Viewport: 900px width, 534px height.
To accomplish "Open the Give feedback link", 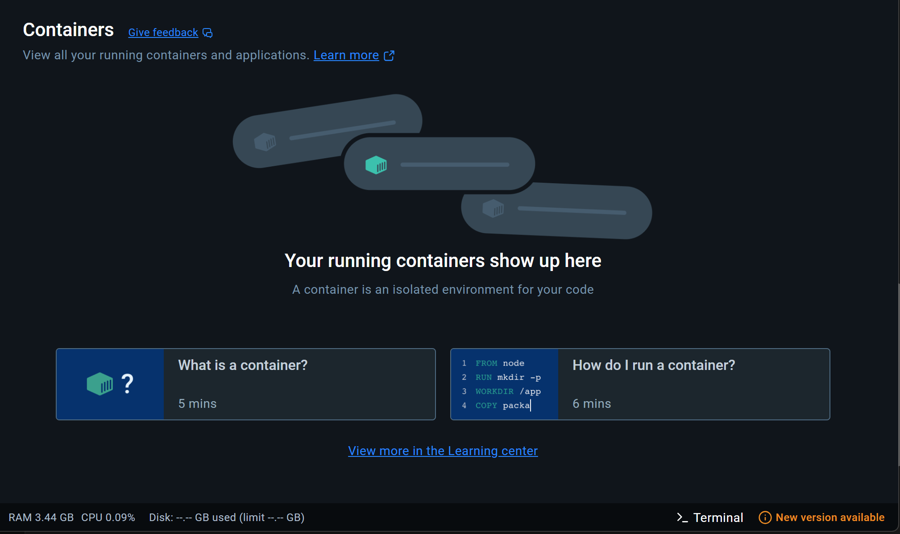I will tap(163, 33).
